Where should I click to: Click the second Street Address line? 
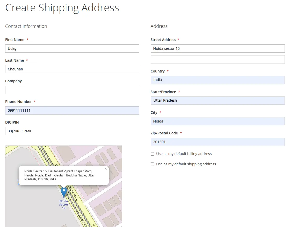[x=218, y=59]
